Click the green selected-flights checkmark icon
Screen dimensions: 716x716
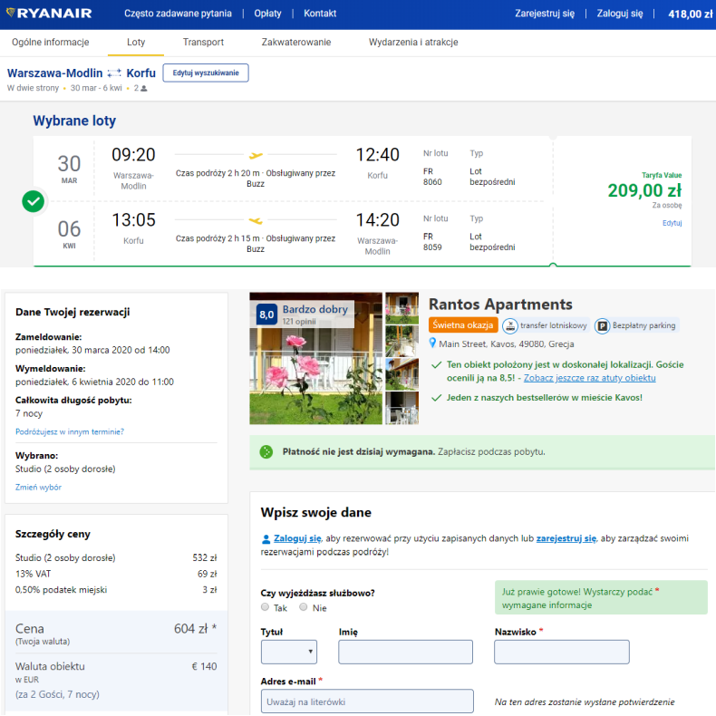coord(34,201)
